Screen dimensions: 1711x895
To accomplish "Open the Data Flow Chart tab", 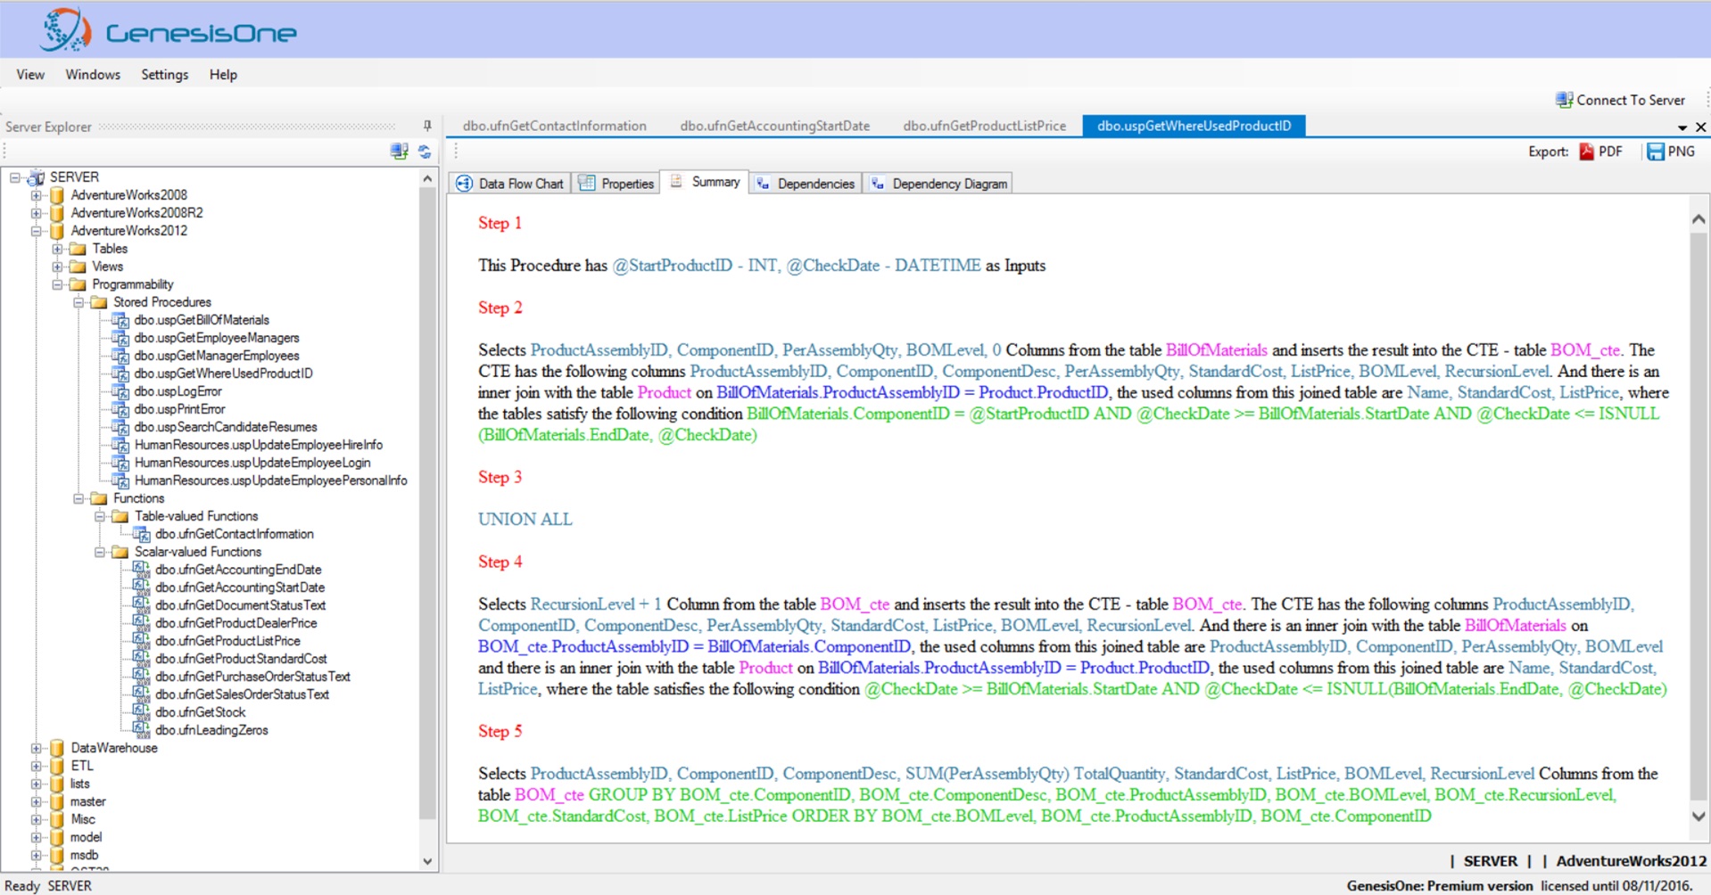I will point(510,184).
